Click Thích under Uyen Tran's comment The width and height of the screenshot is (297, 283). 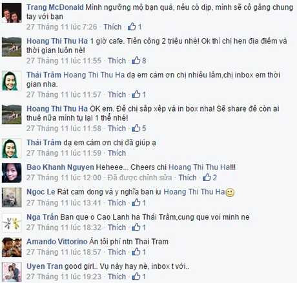pos(117,277)
